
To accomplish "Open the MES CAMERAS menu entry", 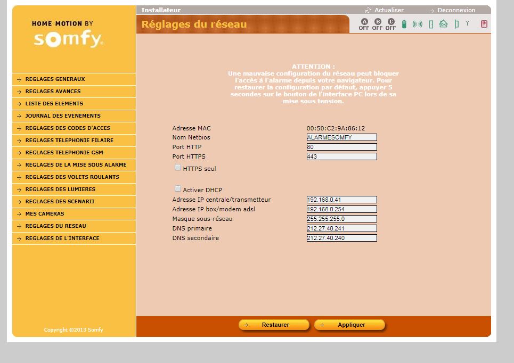I will coord(45,214).
